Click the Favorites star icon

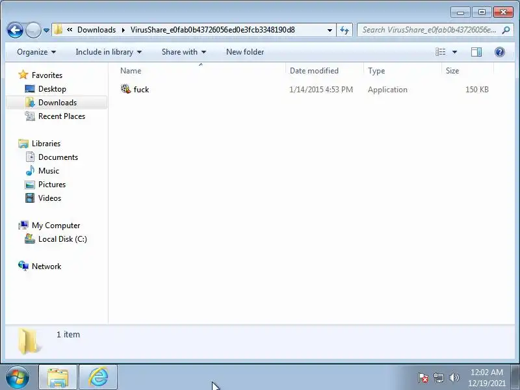pyautogui.click(x=23, y=75)
